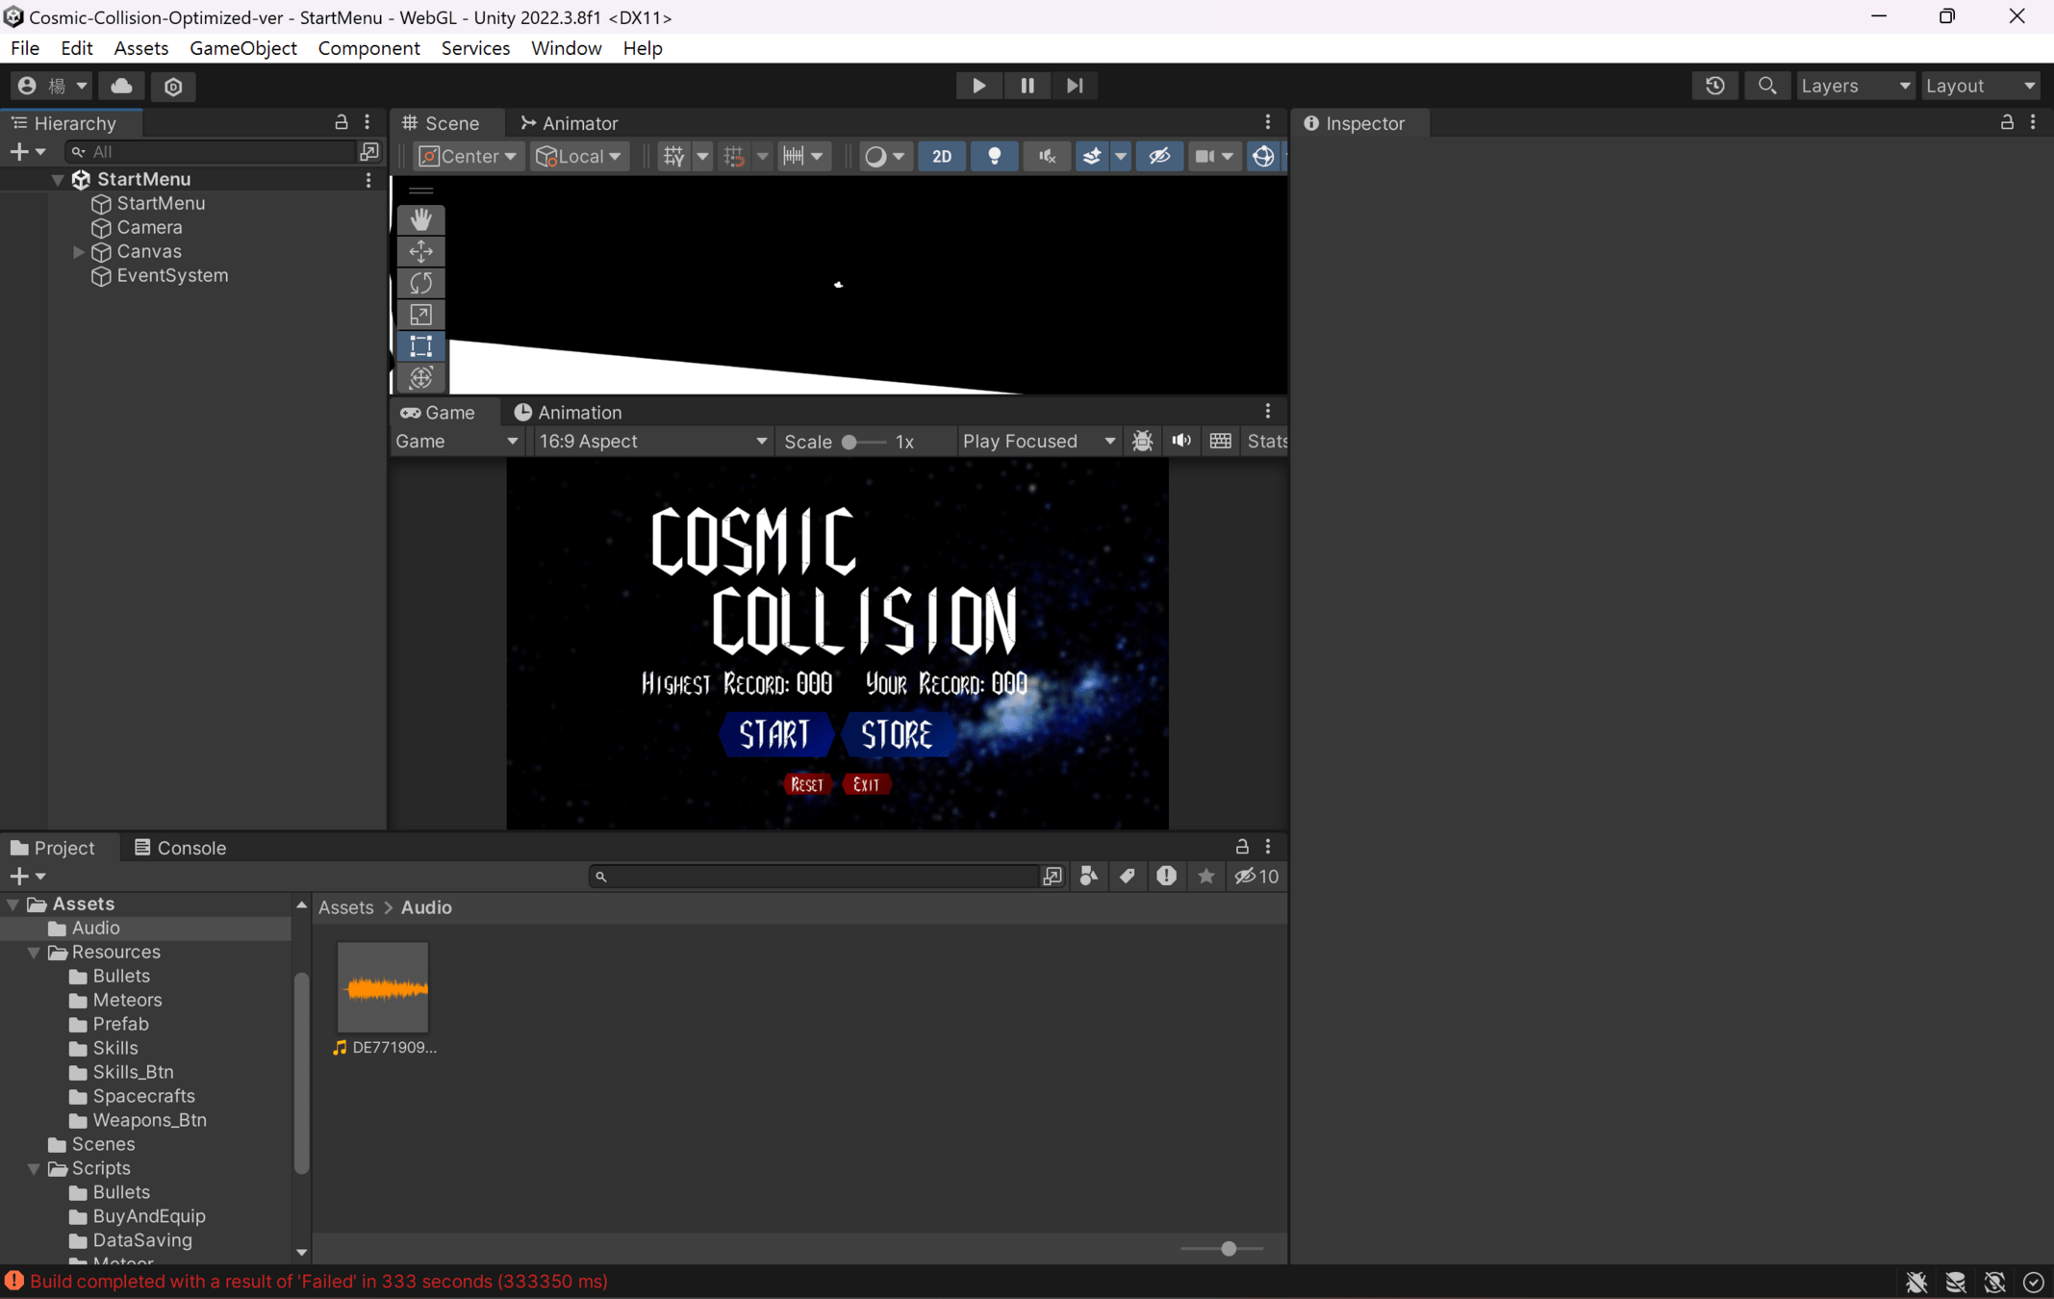
Task: Toggle hidden objects visibility in Scene
Action: (1159, 156)
